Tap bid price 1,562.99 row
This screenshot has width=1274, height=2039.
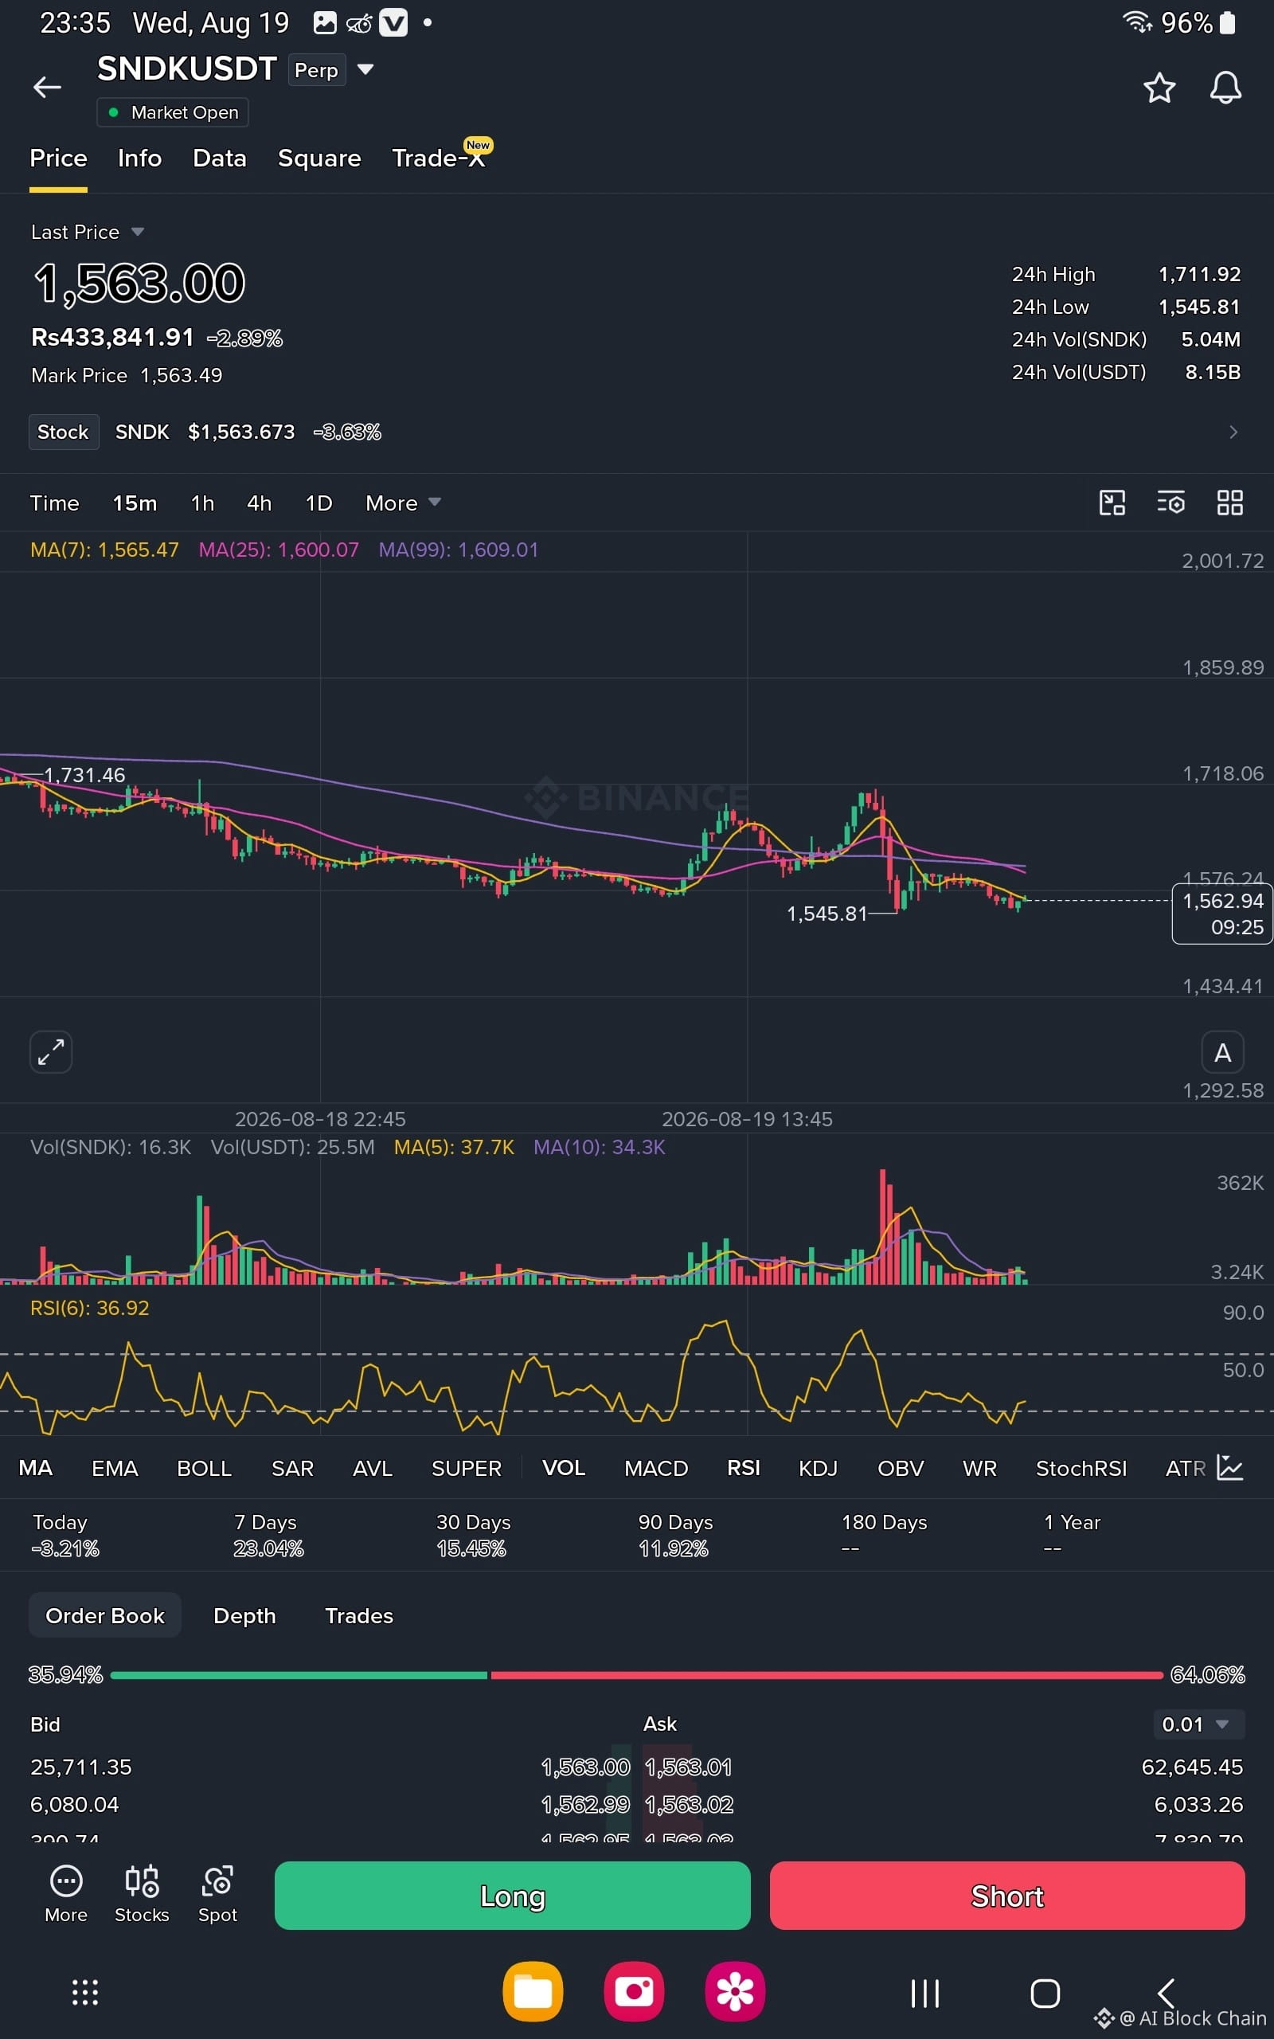(x=585, y=1804)
